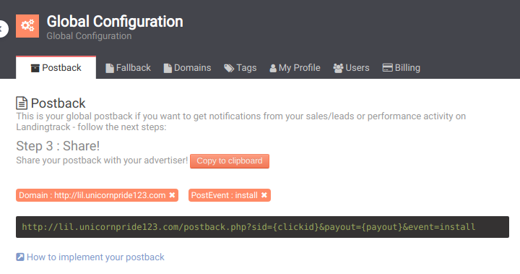
Task: Click the orange Global Configuration gears icon
Action: (27, 26)
